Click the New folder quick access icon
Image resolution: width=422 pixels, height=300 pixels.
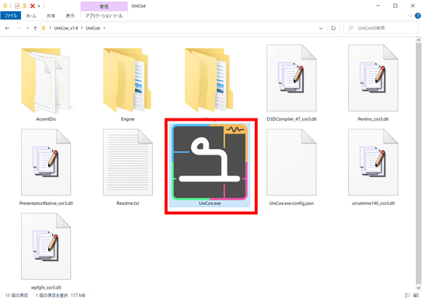(24, 6)
